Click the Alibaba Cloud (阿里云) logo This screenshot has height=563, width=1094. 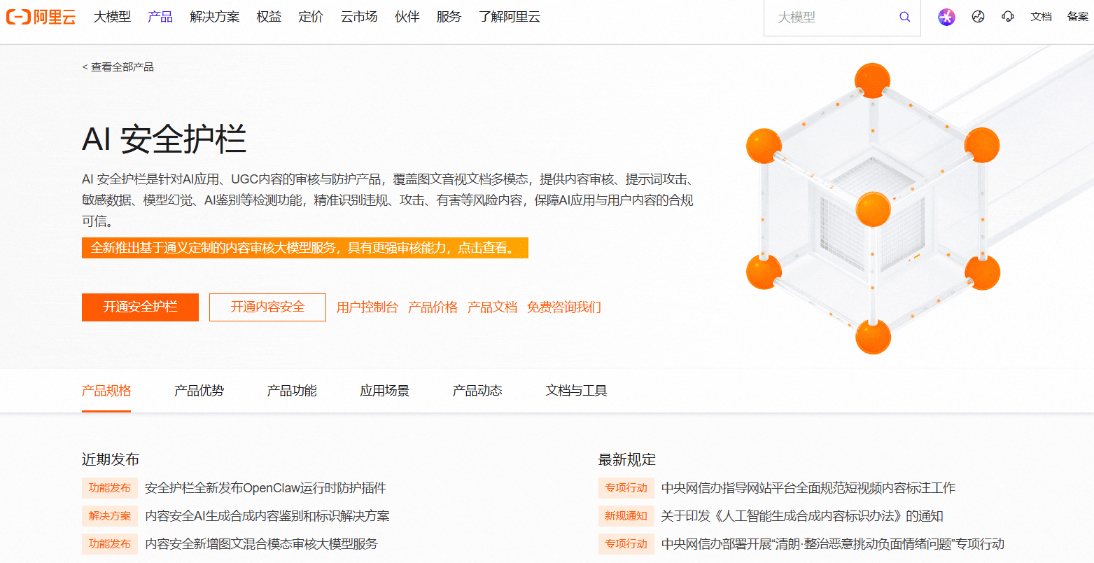pyautogui.click(x=41, y=17)
